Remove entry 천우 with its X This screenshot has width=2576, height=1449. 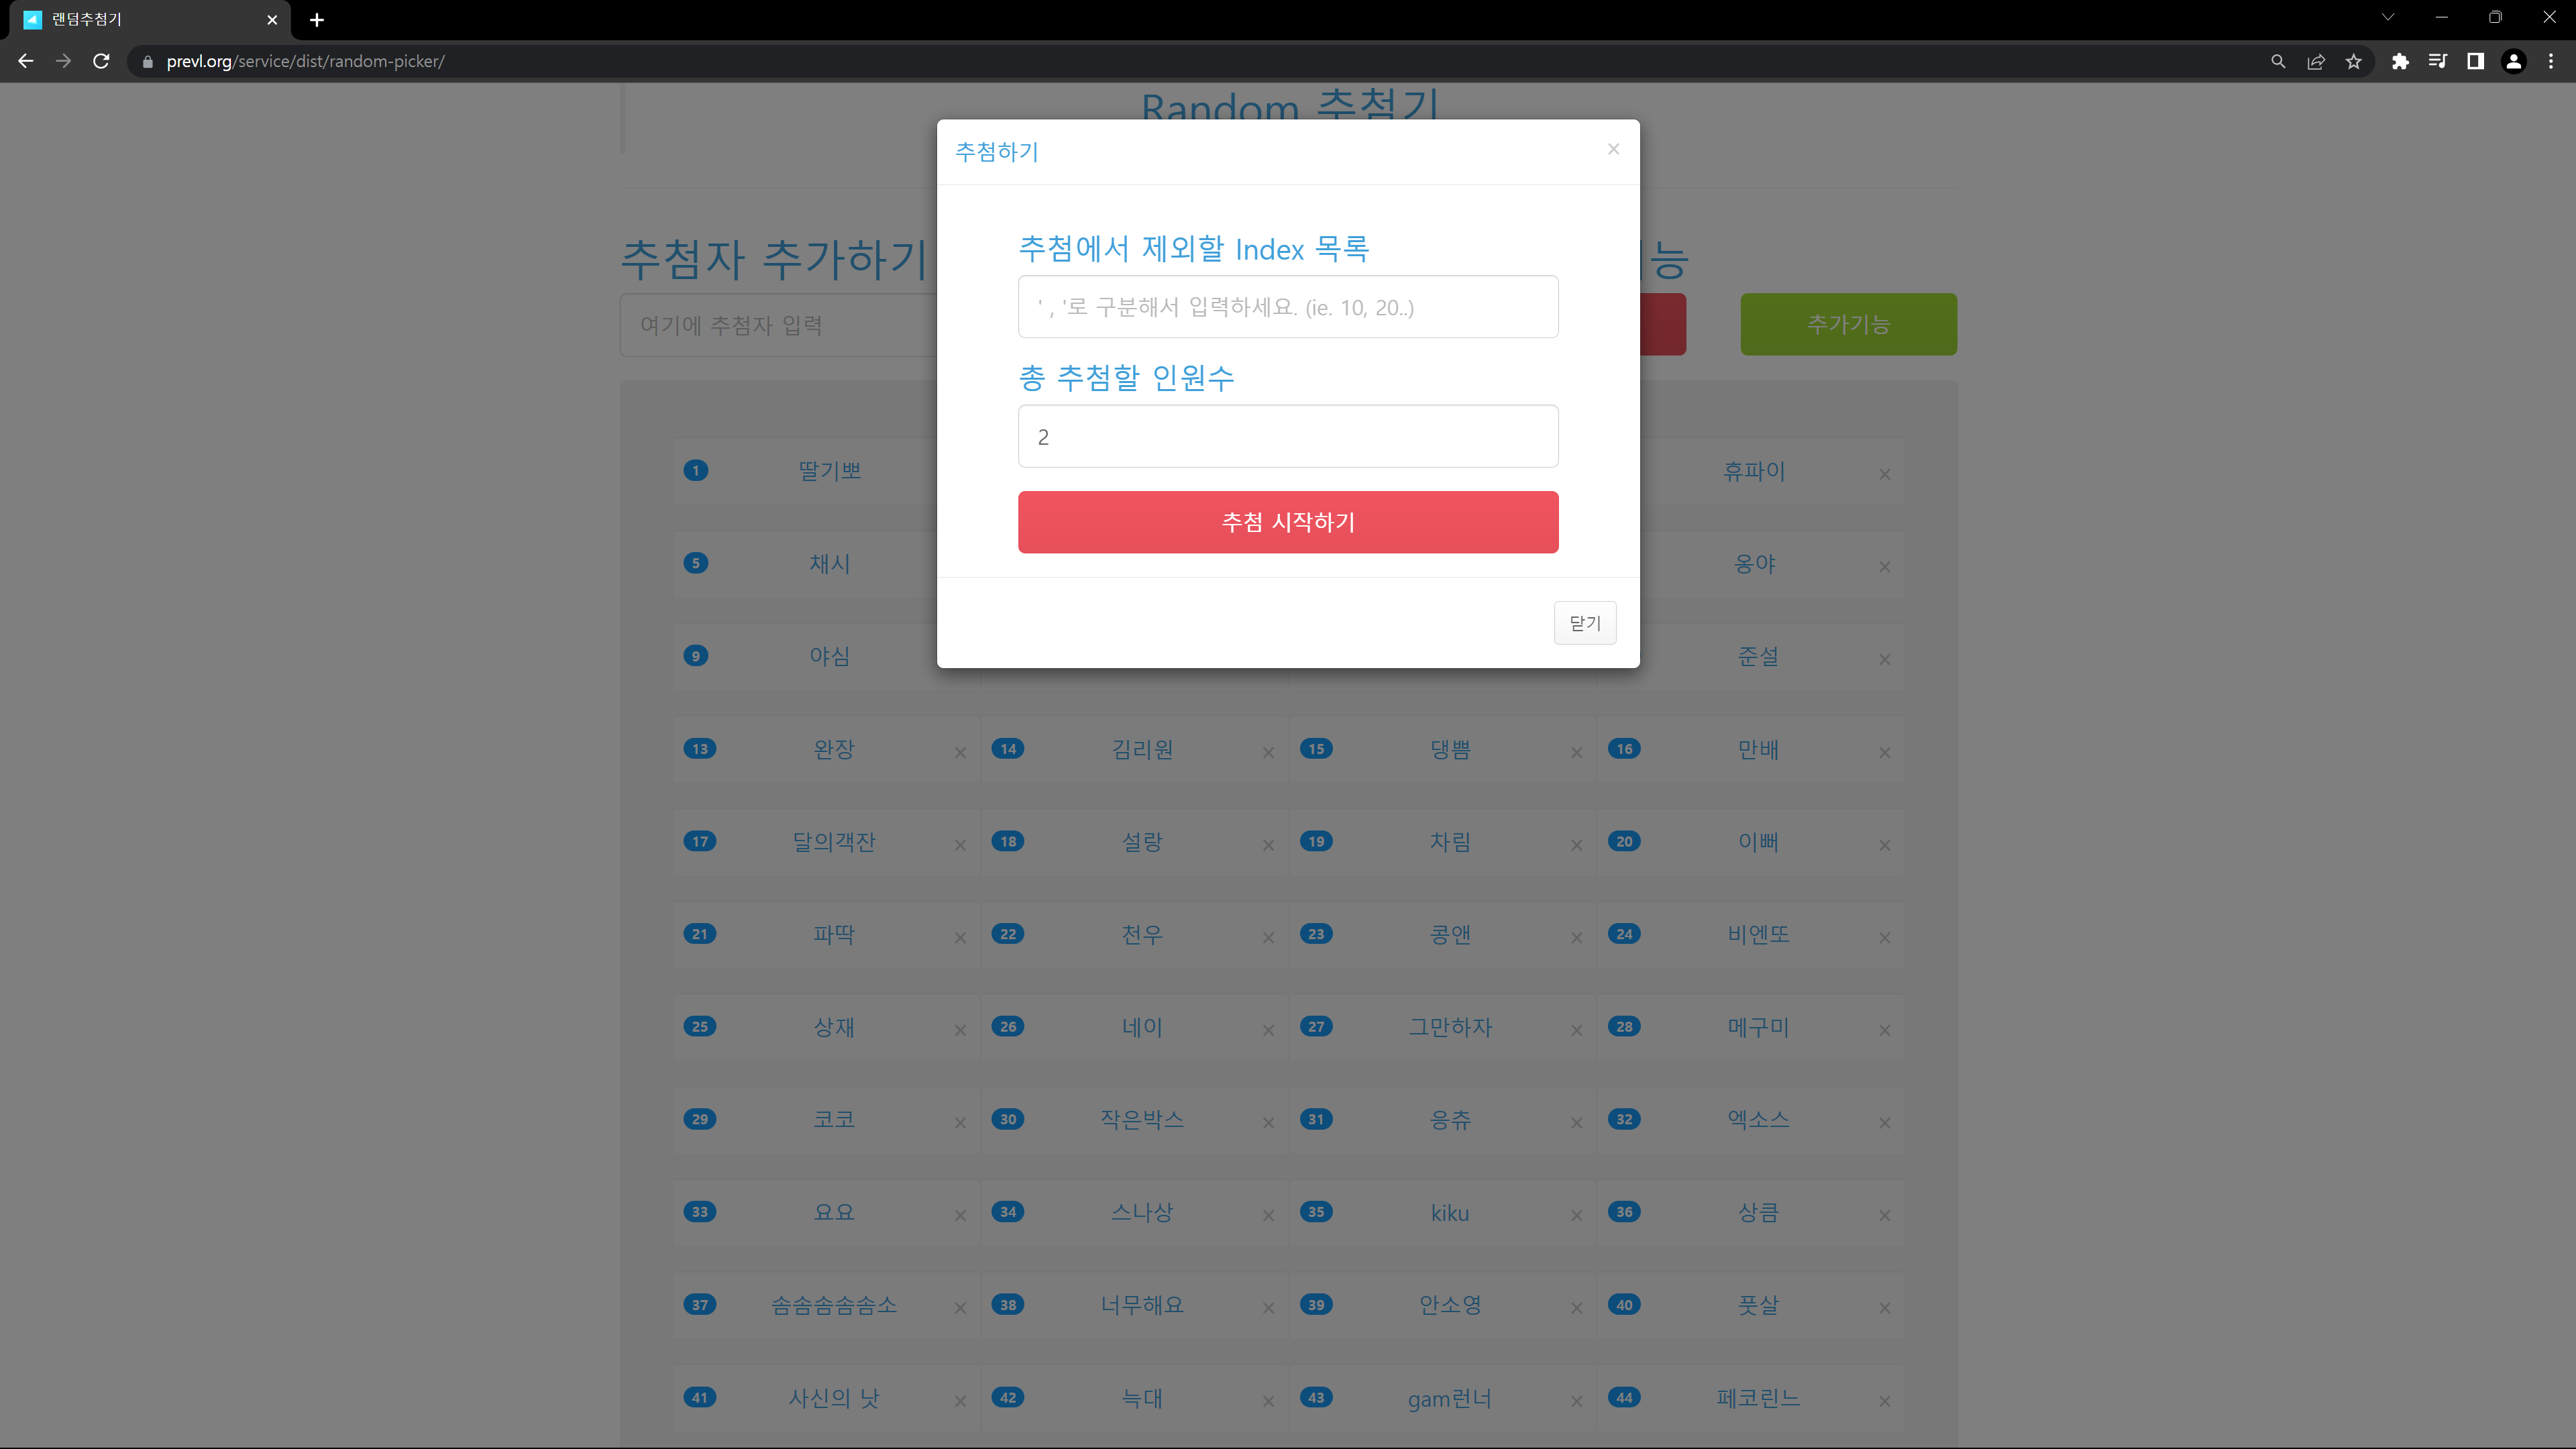point(1268,937)
